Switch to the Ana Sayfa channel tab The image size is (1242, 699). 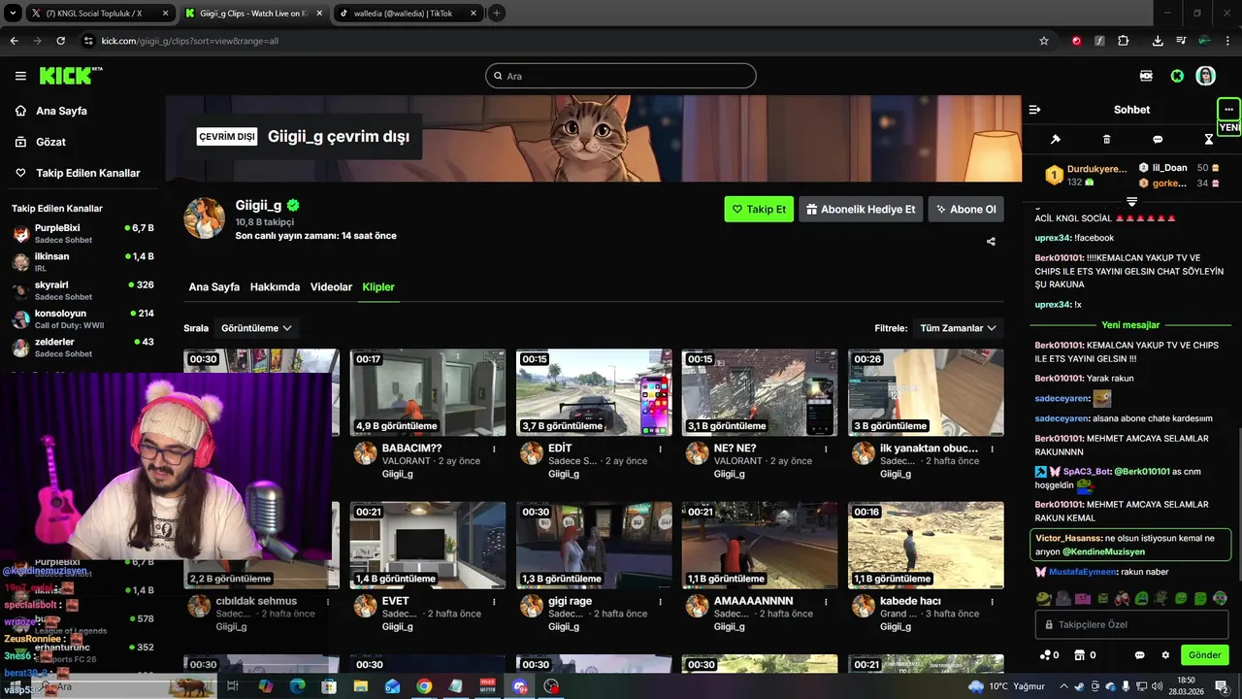click(214, 287)
